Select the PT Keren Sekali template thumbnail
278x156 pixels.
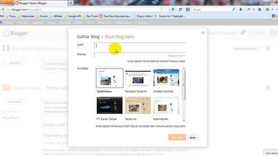click(109, 105)
